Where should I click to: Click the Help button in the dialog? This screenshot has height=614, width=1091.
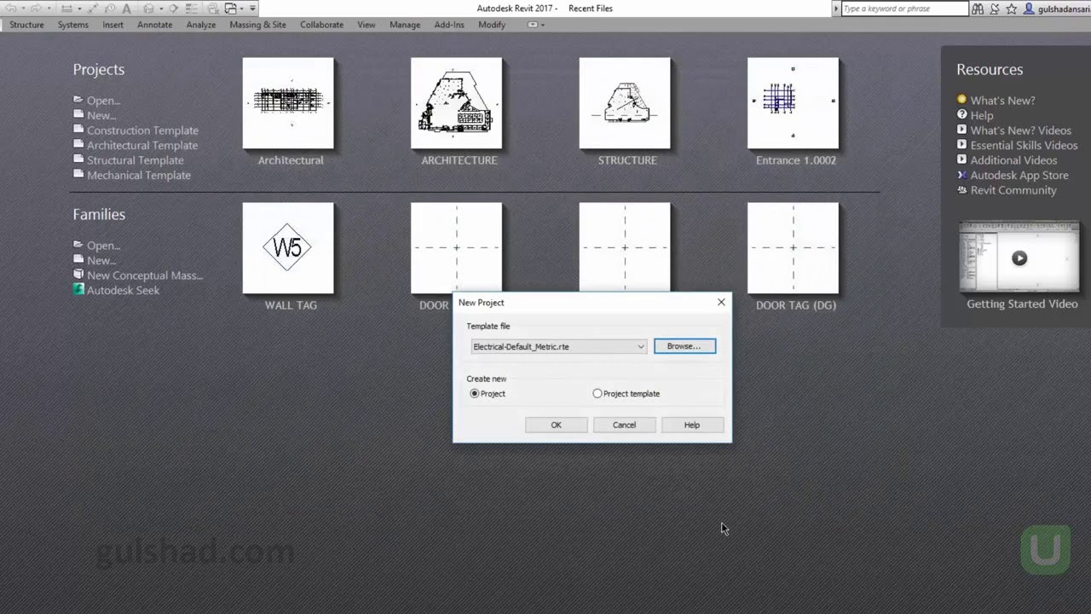pyautogui.click(x=692, y=425)
